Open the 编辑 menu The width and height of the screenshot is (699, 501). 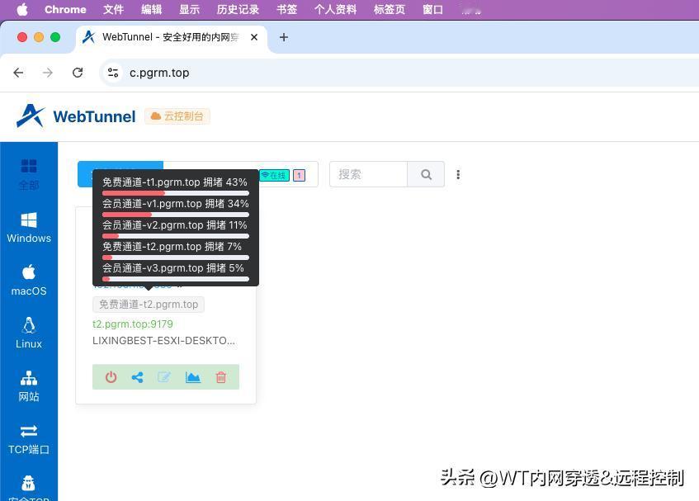[152, 9]
